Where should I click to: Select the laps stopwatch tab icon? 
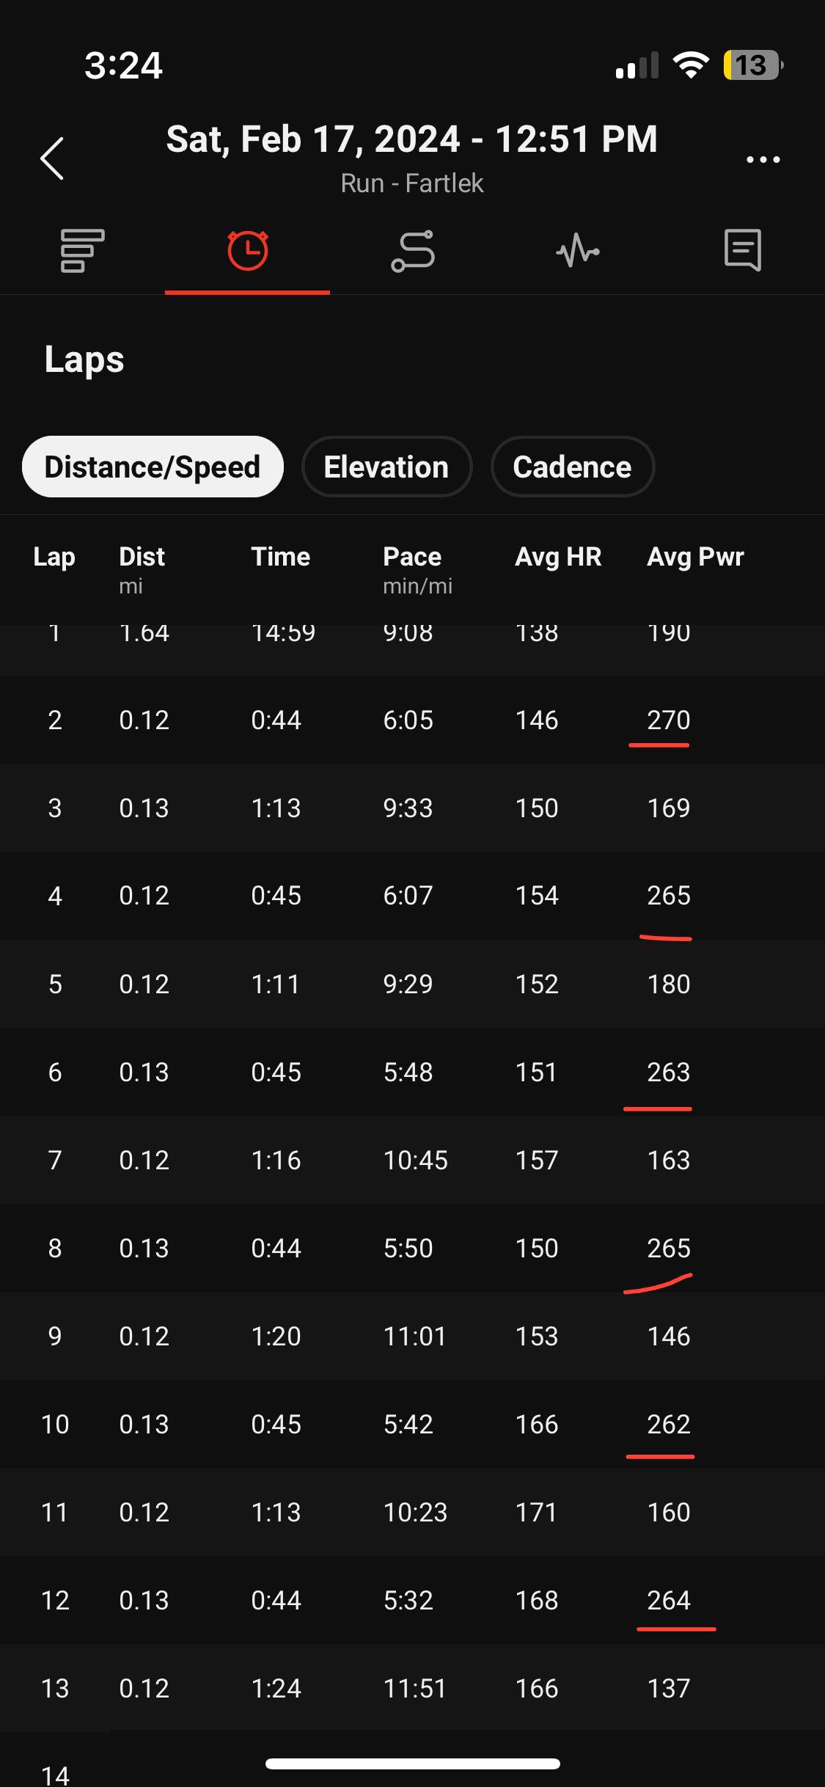click(248, 250)
